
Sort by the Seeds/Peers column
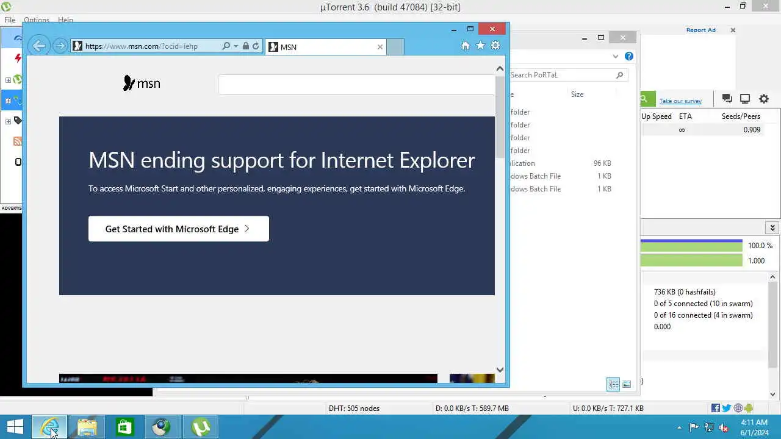[741, 116]
